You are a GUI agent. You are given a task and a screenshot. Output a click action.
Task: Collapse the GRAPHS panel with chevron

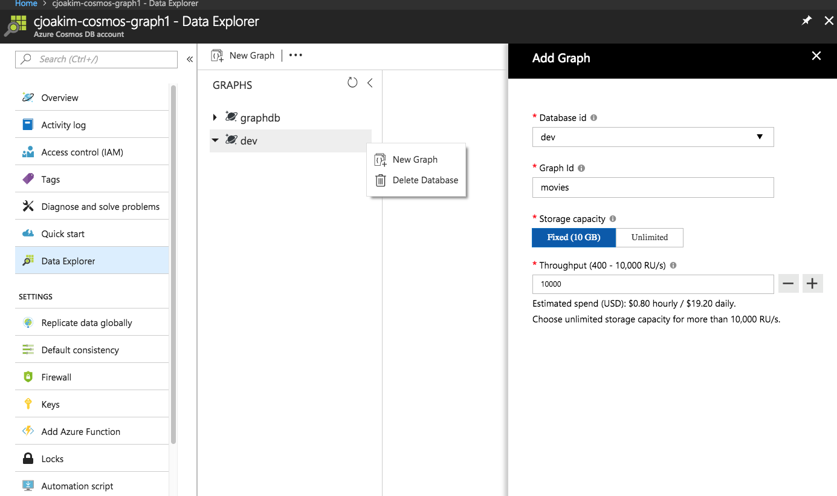pos(370,83)
